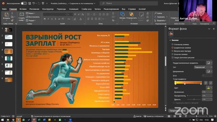The image size is (217, 122).
Task: Click the Найти search button
Action: (x=158, y=13)
